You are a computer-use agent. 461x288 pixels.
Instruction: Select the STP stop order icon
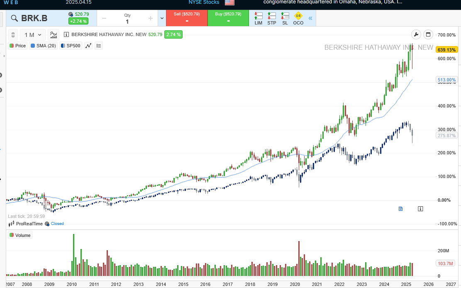pos(272,18)
